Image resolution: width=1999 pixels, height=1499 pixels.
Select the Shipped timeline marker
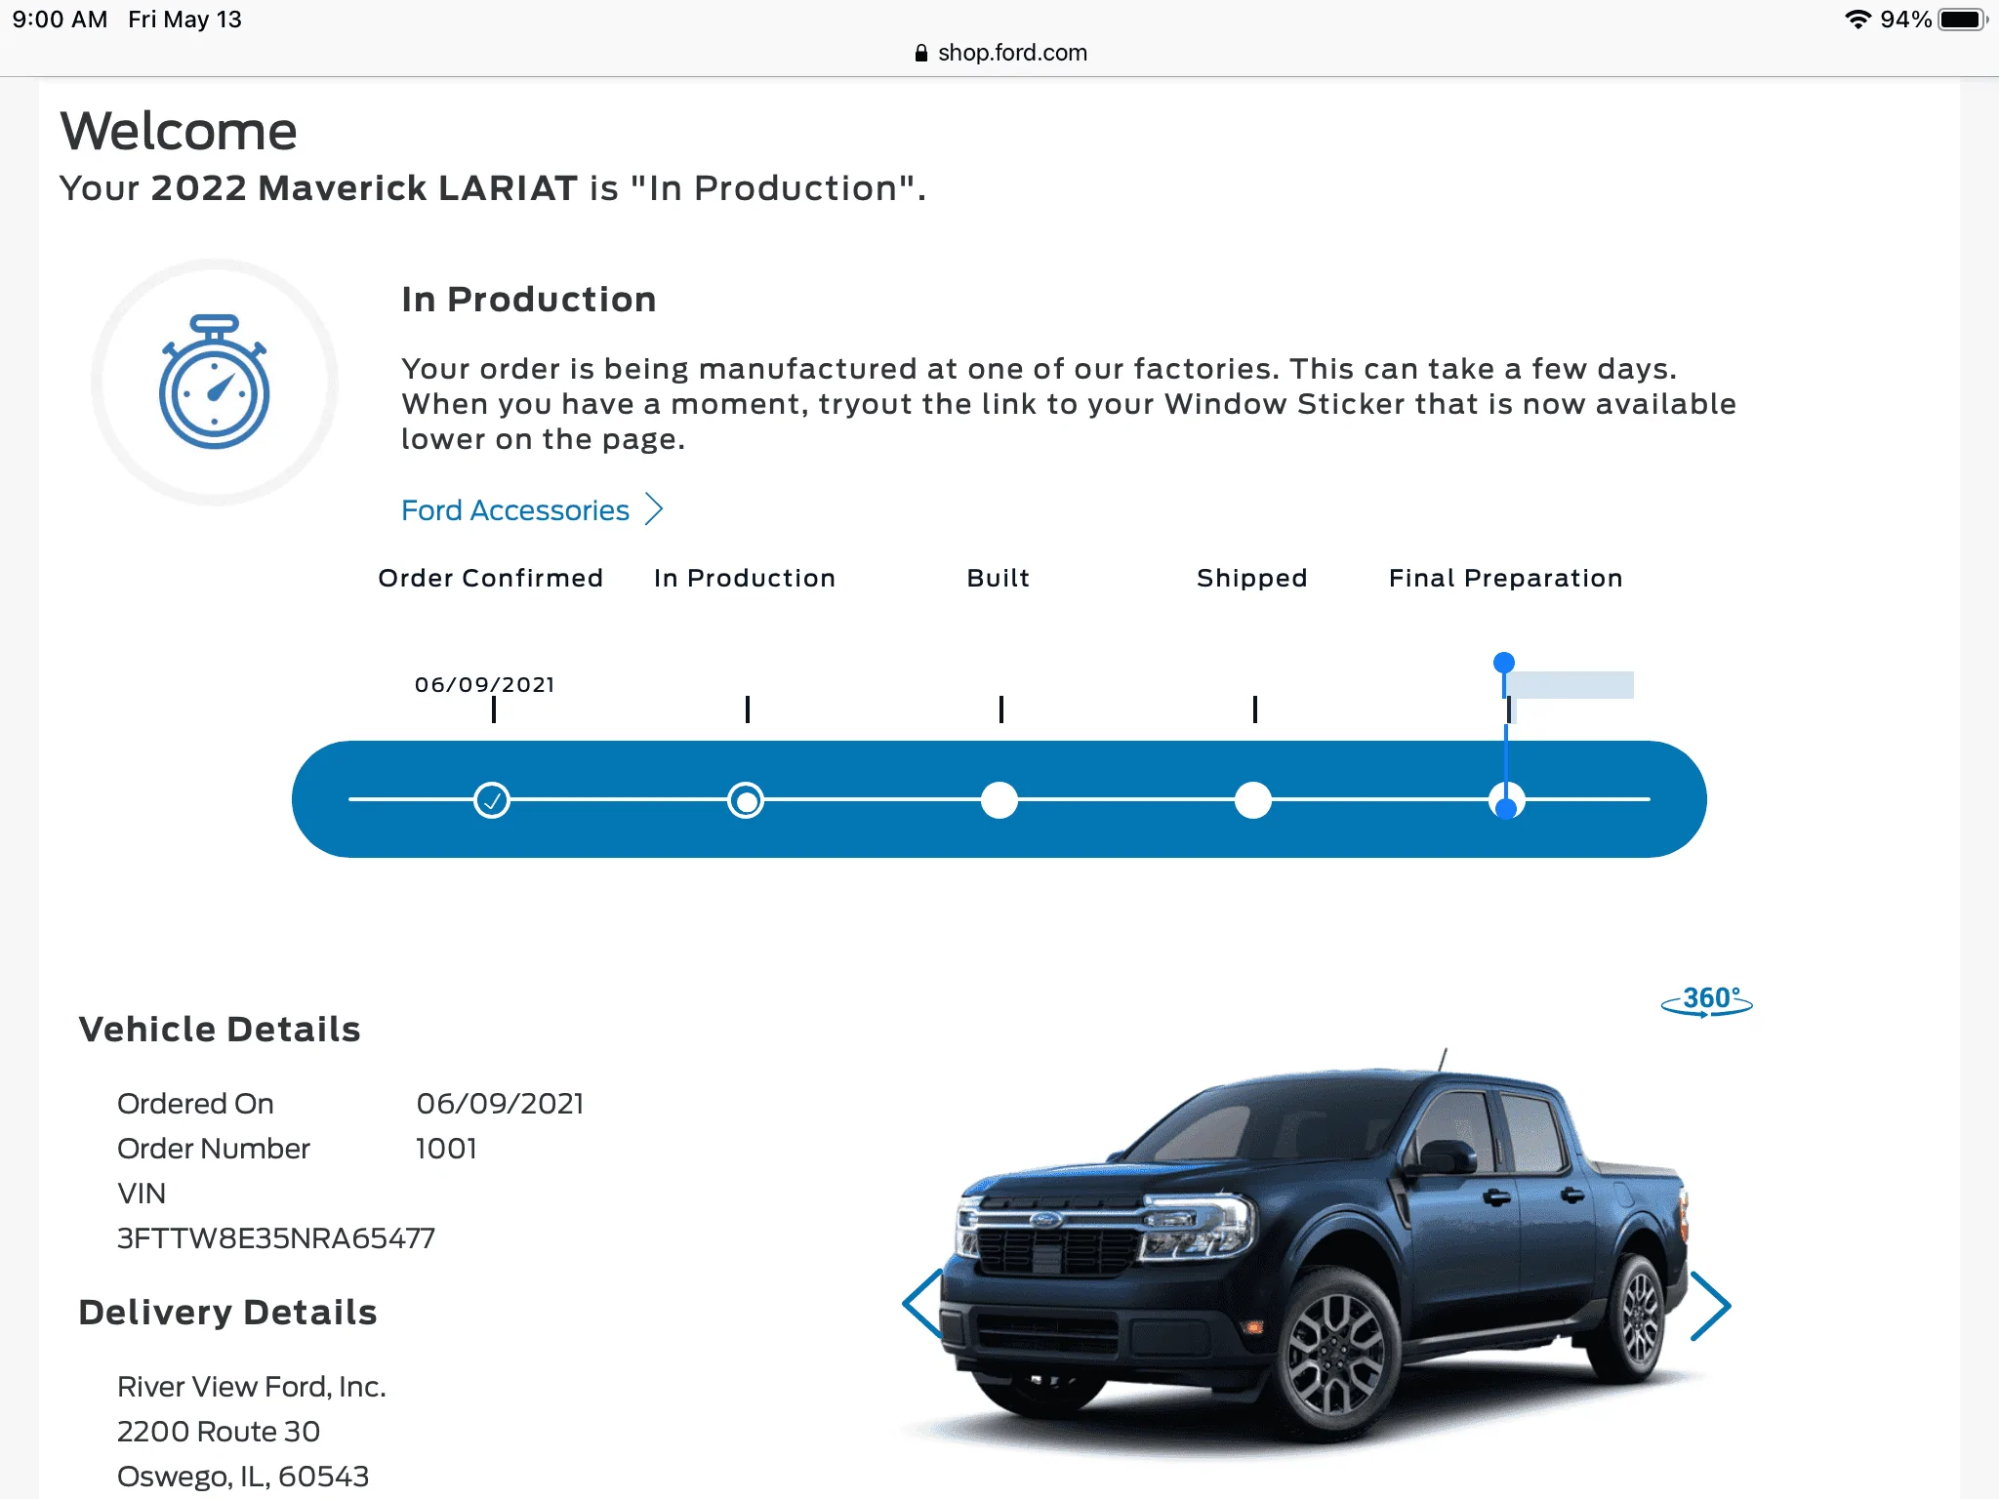[1253, 800]
